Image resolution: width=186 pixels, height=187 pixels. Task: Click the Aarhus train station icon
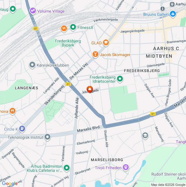172,4
